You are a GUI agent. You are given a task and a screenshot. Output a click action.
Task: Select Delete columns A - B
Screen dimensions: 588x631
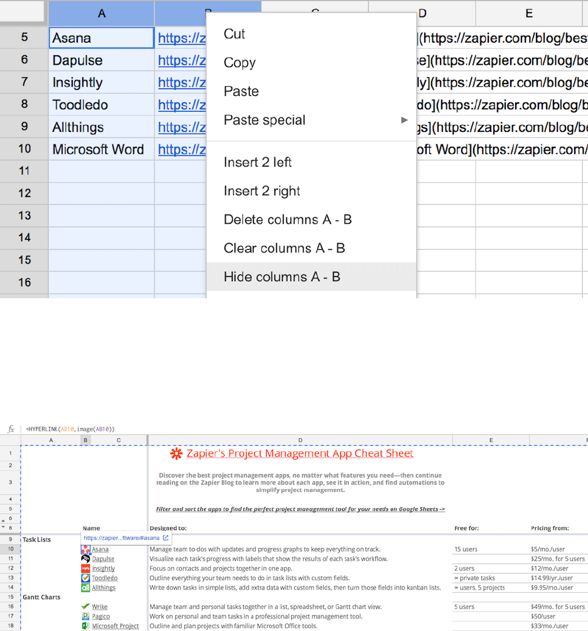tap(311, 219)
